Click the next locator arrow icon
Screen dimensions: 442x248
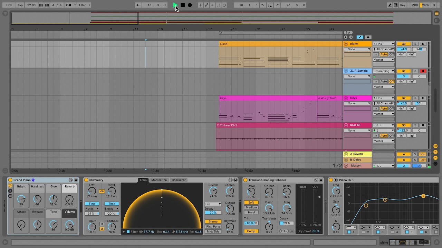pyautogui.click(x=351, y=37)
